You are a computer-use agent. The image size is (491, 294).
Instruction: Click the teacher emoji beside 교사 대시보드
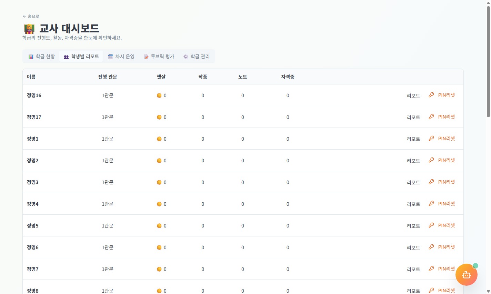click(x=29, y=29)
